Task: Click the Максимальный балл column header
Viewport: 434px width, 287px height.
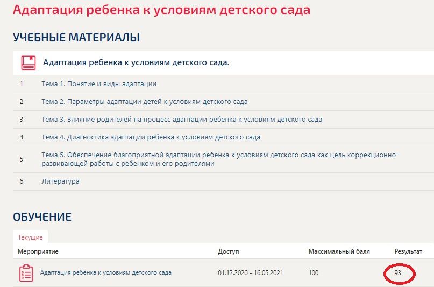Action: (x=339, y=251)
